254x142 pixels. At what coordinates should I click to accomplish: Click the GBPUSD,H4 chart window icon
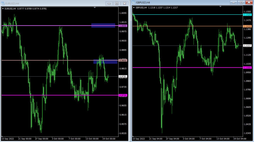click(134, 2)
